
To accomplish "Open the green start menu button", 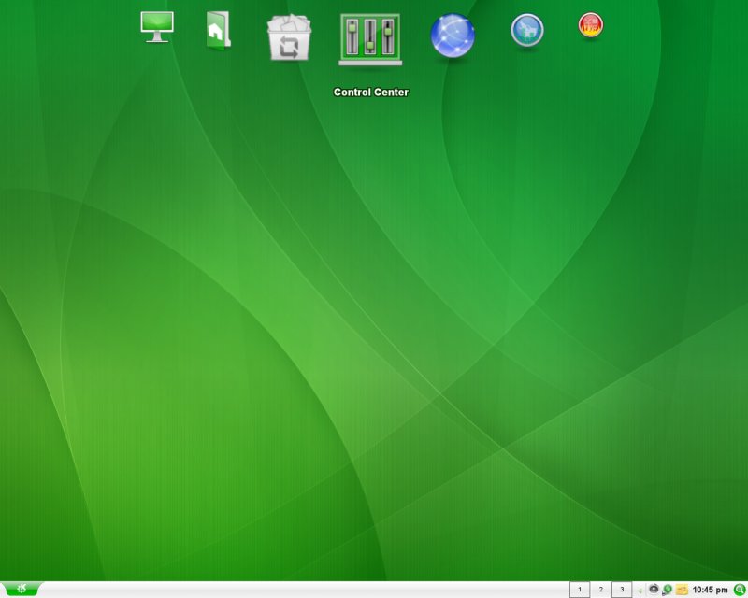I will (x=20, y=590).
